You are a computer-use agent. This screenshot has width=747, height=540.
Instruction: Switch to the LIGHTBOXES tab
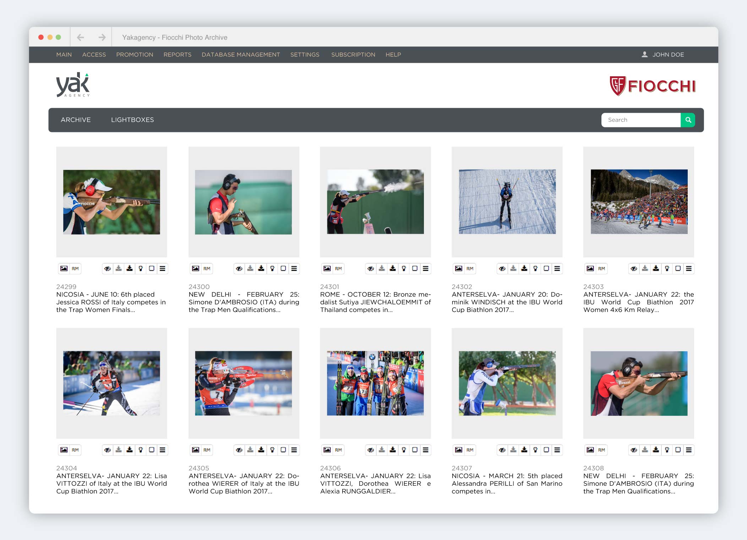point(132,120)
